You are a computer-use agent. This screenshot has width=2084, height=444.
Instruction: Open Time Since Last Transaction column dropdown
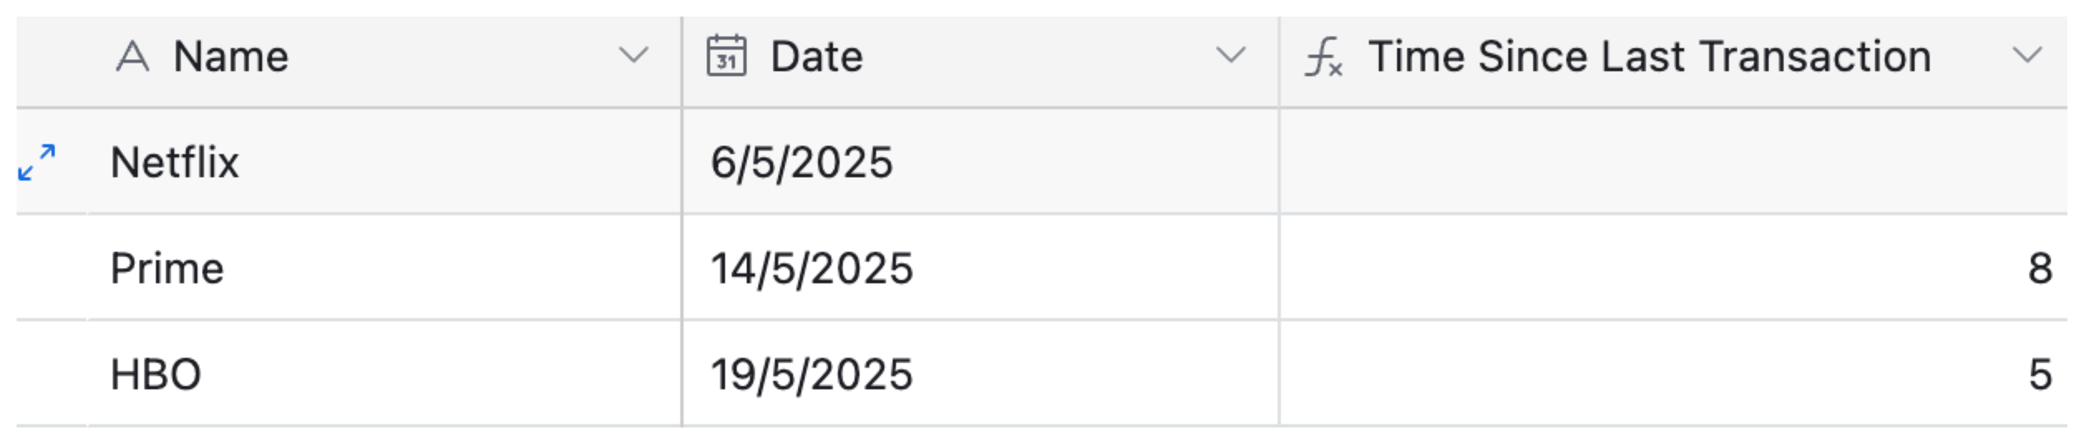tap(2028, 56)
